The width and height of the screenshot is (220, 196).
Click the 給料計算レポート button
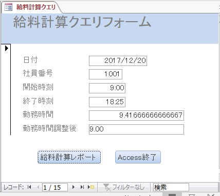coord(69,157)
